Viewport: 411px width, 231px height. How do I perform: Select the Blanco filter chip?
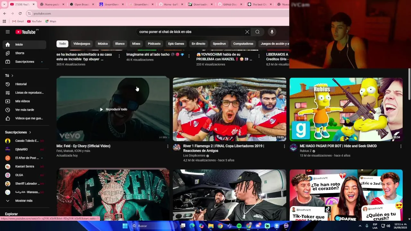[x=120, y=44]
